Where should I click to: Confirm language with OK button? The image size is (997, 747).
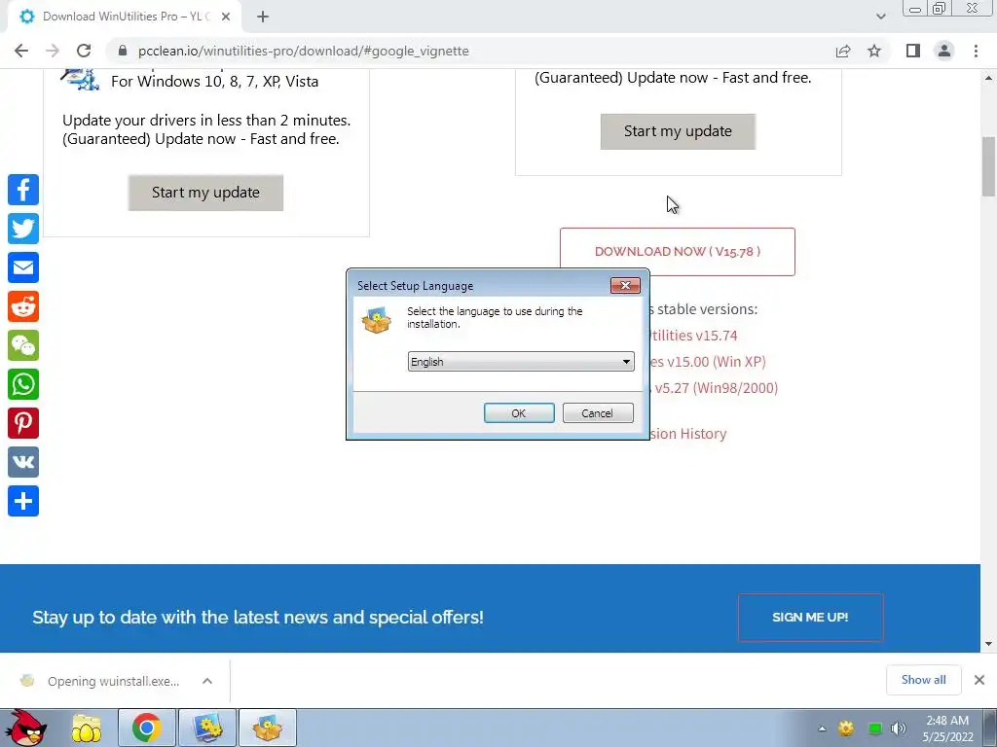click(x=519, y=412)
